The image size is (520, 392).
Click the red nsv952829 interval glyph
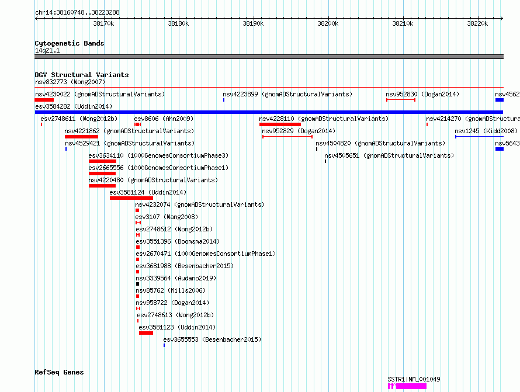[287, 137]
